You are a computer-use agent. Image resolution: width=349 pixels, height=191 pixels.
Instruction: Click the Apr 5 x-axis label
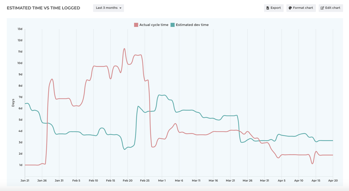click(282, 181)
